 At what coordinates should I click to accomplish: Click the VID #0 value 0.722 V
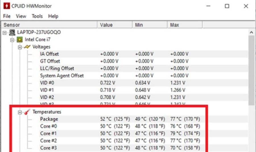coord(108,83)
